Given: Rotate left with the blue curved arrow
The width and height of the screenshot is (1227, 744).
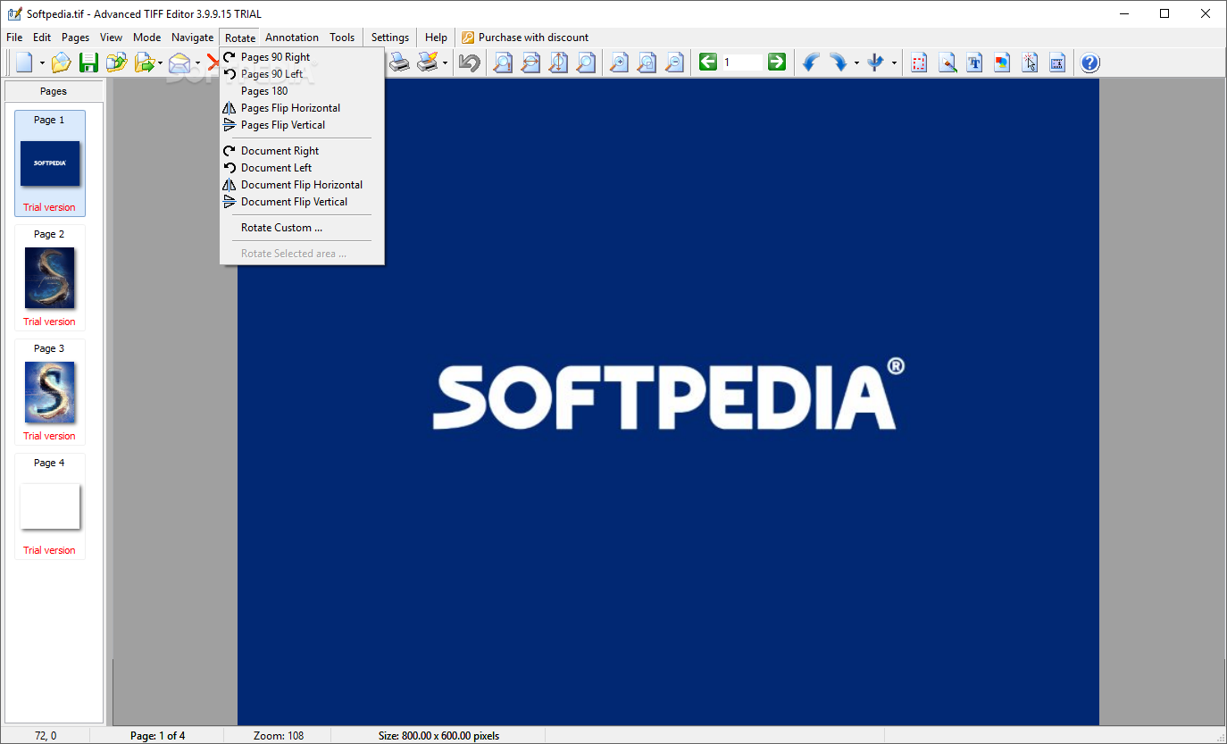Looking at the screenshot, I should [x=811, y=63].
